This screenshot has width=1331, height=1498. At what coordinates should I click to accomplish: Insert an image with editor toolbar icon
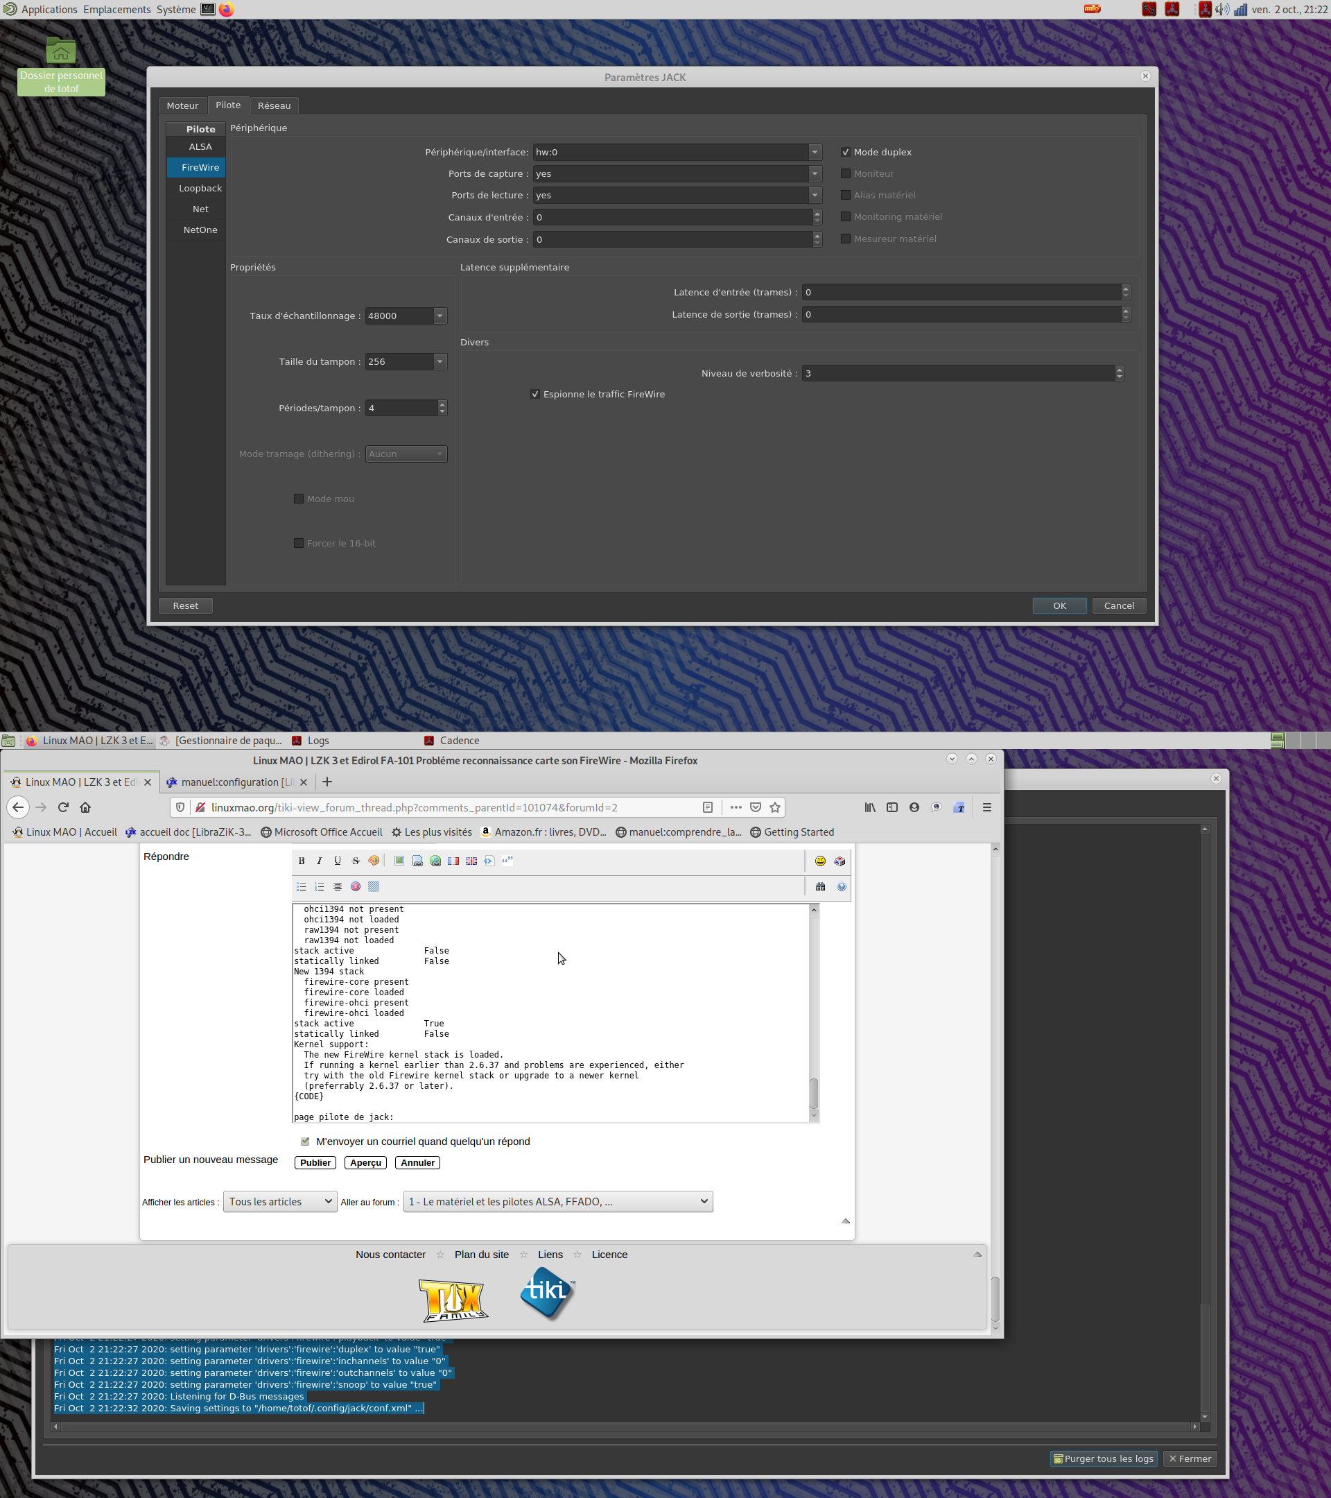tap(399, 861)
